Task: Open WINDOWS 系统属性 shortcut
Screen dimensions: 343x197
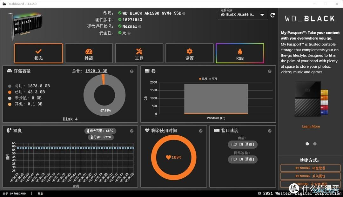Action: [x=310, y=176]
